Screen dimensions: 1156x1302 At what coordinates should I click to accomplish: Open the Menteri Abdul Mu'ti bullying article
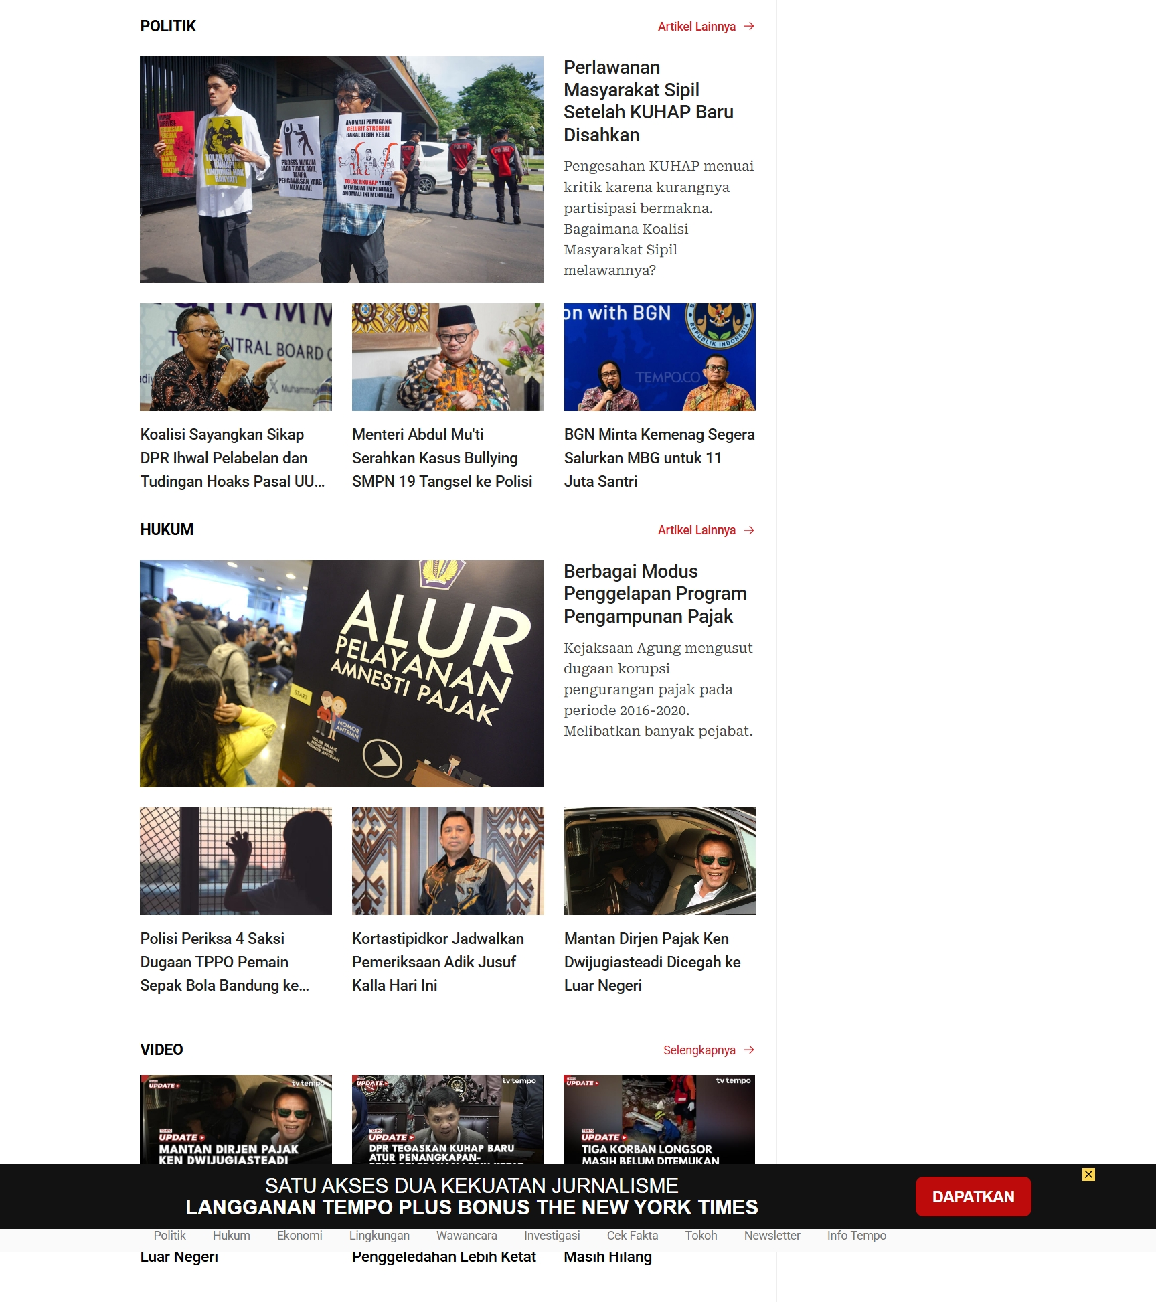pos(442,458)
